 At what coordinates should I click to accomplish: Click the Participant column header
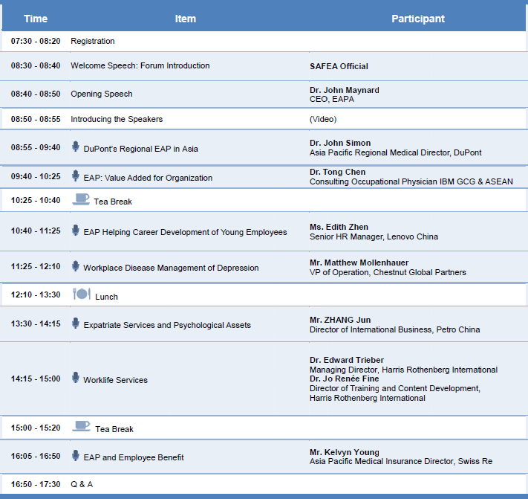click(x=418, y=19)
